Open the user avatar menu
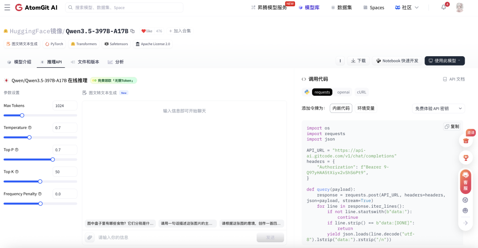The image size is (478, 248). (459, 8)
